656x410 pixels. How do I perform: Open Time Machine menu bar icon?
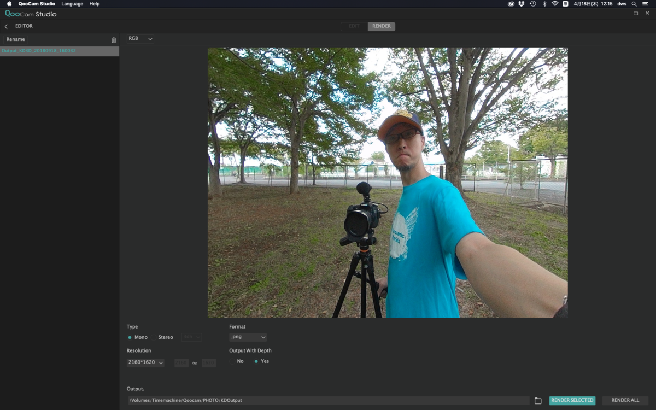pyautogui.click(x=533, y=4)
